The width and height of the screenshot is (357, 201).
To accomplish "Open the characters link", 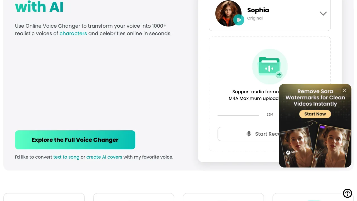I will 73,33.
